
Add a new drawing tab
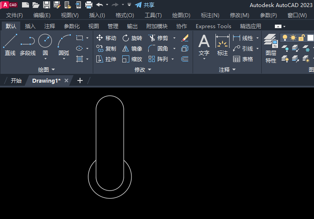pos(80,80)
